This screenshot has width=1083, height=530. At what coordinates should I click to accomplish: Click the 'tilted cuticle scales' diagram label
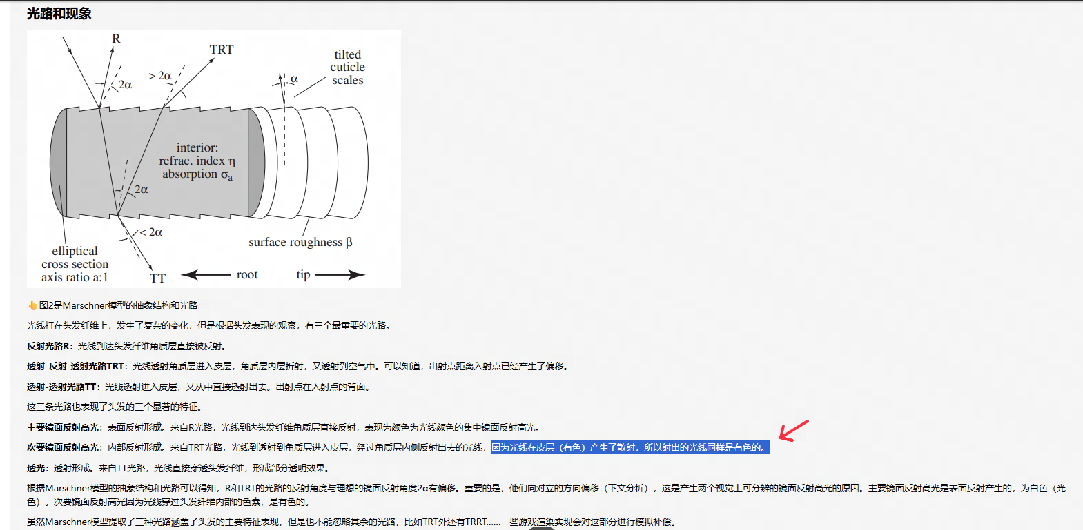click(347, 68)
